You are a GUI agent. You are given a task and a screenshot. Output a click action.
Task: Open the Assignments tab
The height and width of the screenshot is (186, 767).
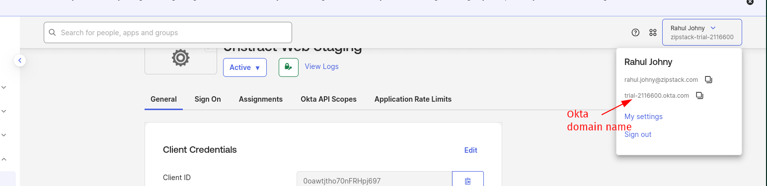click(x=261, y=99)
